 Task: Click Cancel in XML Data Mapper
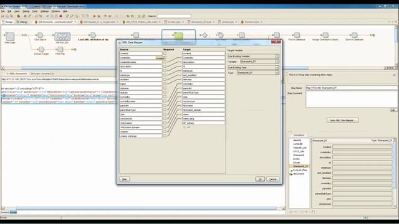tap(273, 179)
